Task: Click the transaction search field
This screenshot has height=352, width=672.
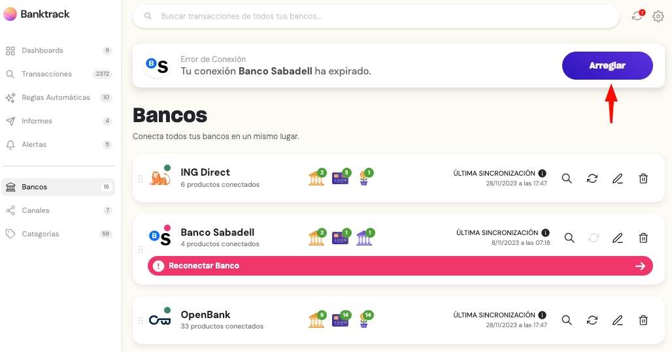Action: [376, 16]
